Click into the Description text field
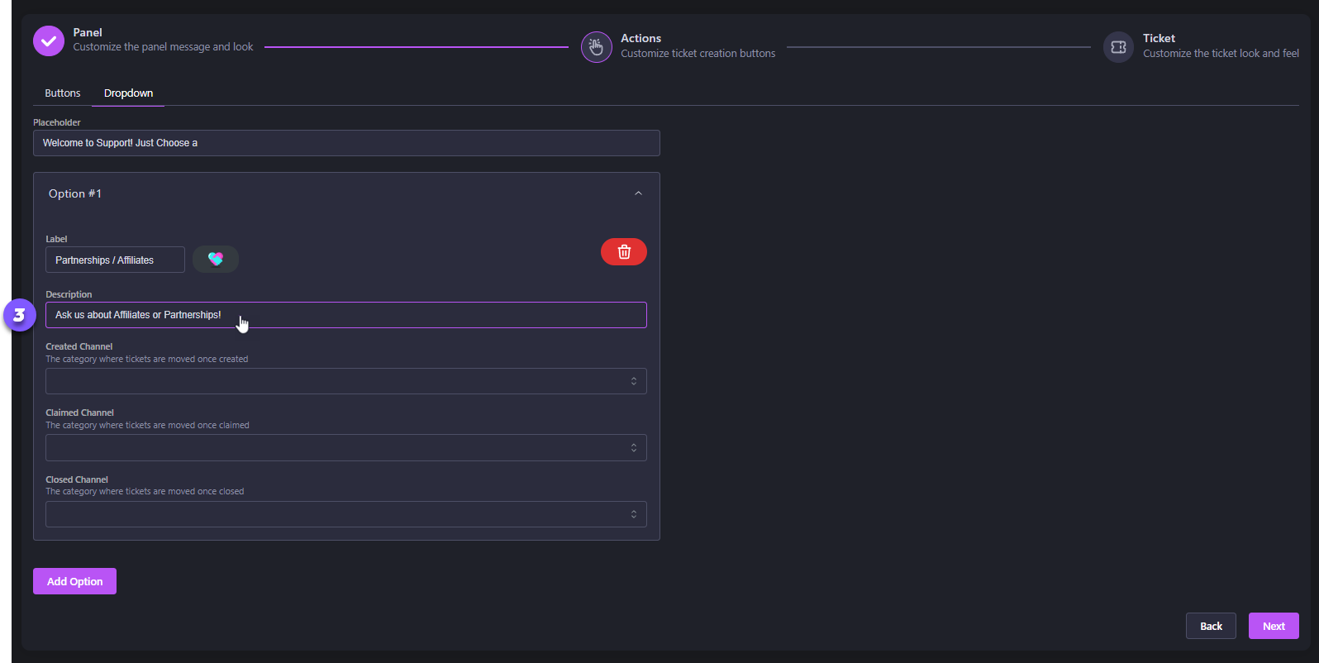1319x663 pixels. pos(413,315)
